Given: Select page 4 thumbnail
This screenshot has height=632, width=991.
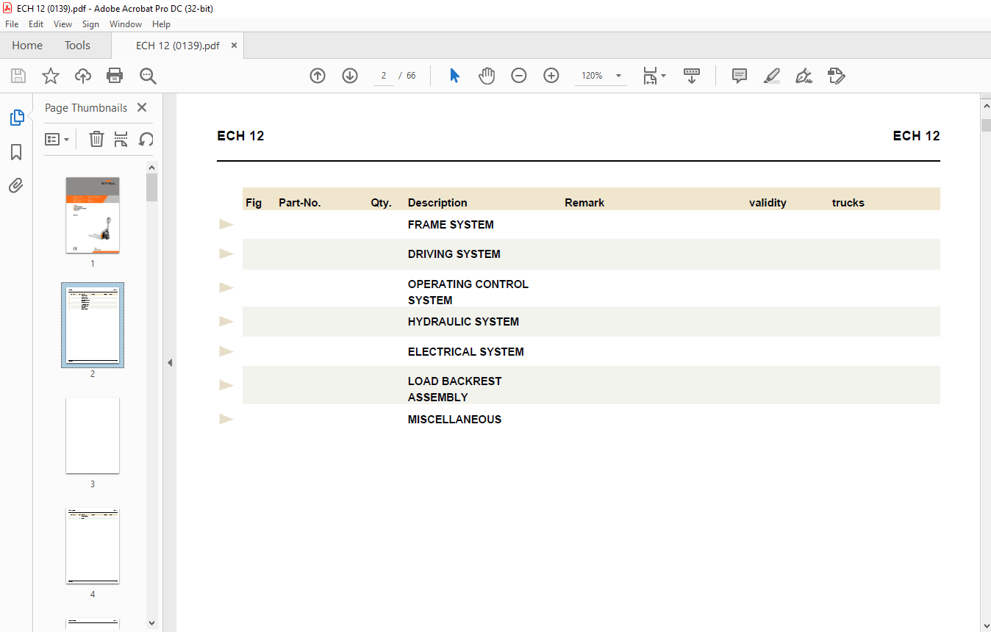Looking at the screenshot, I should (x=93, y=546).
